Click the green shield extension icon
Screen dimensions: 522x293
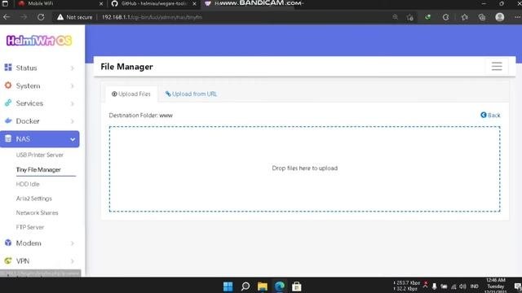pos(427,17)
